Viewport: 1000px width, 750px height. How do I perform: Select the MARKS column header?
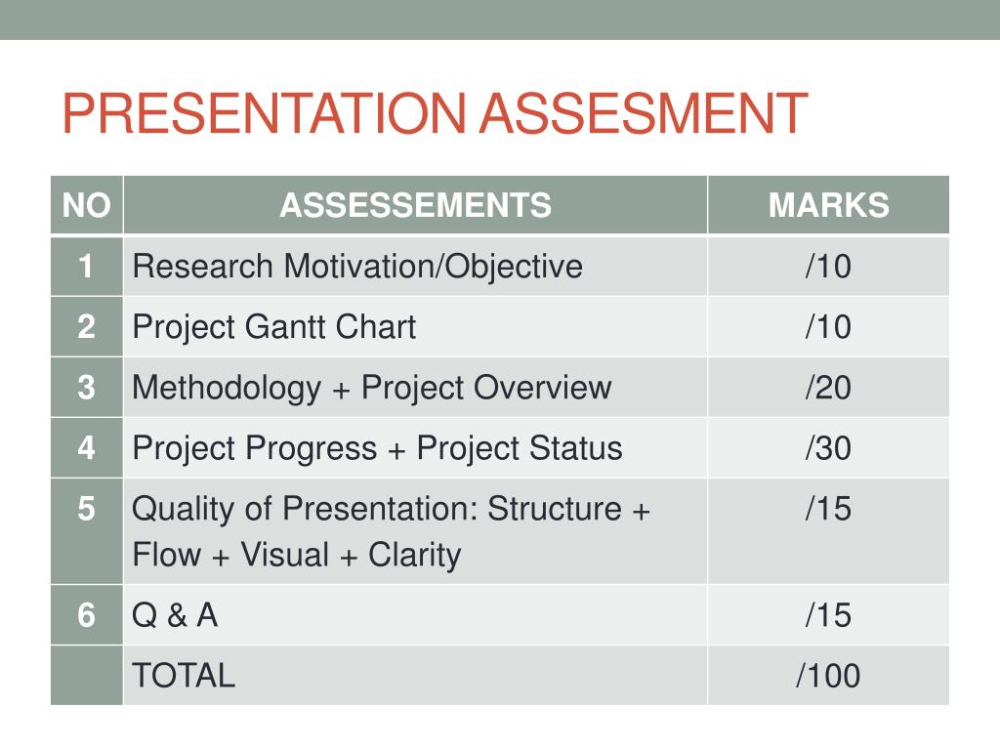(828, 205)
